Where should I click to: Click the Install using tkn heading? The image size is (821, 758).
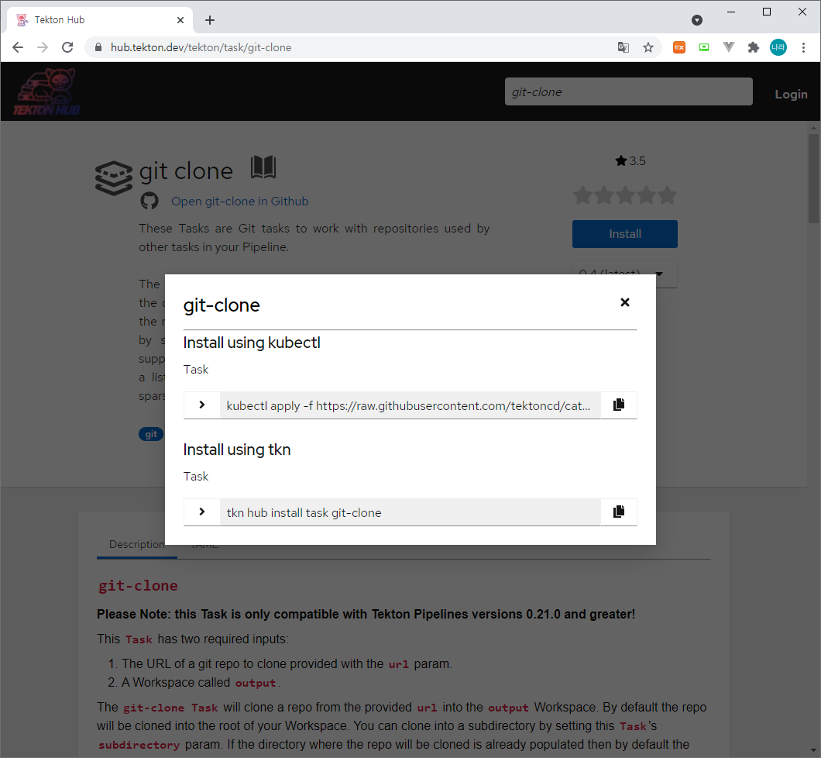pyautogui.click(x=237, y=450)
